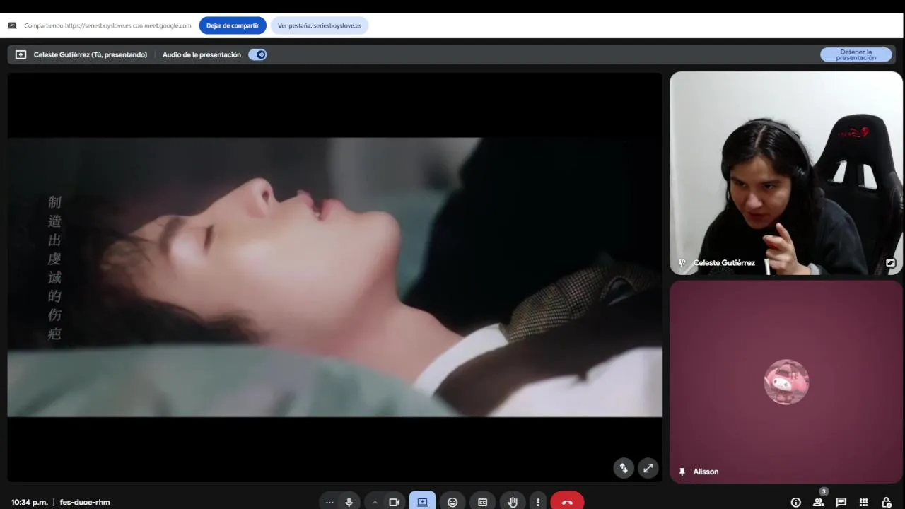Image resolution: width=905 pixels, height=509 pixels.
Task: Show the participants panel
Action: 818,502
